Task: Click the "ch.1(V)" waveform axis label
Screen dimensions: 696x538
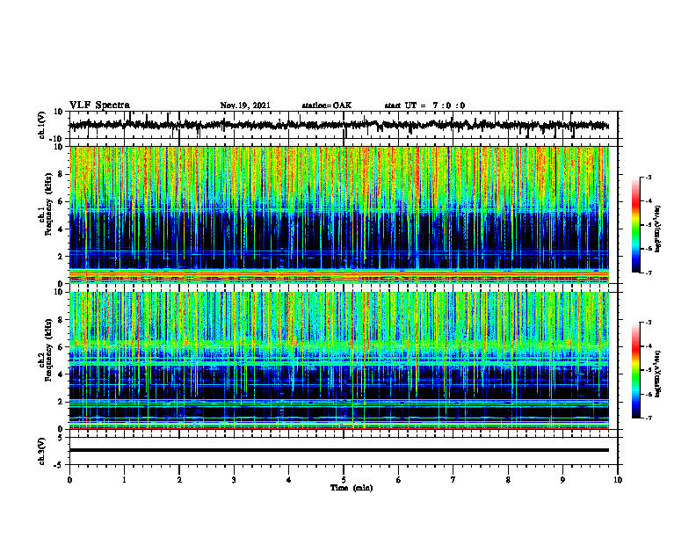Action: pyautogui.click(x=42, y=125)
